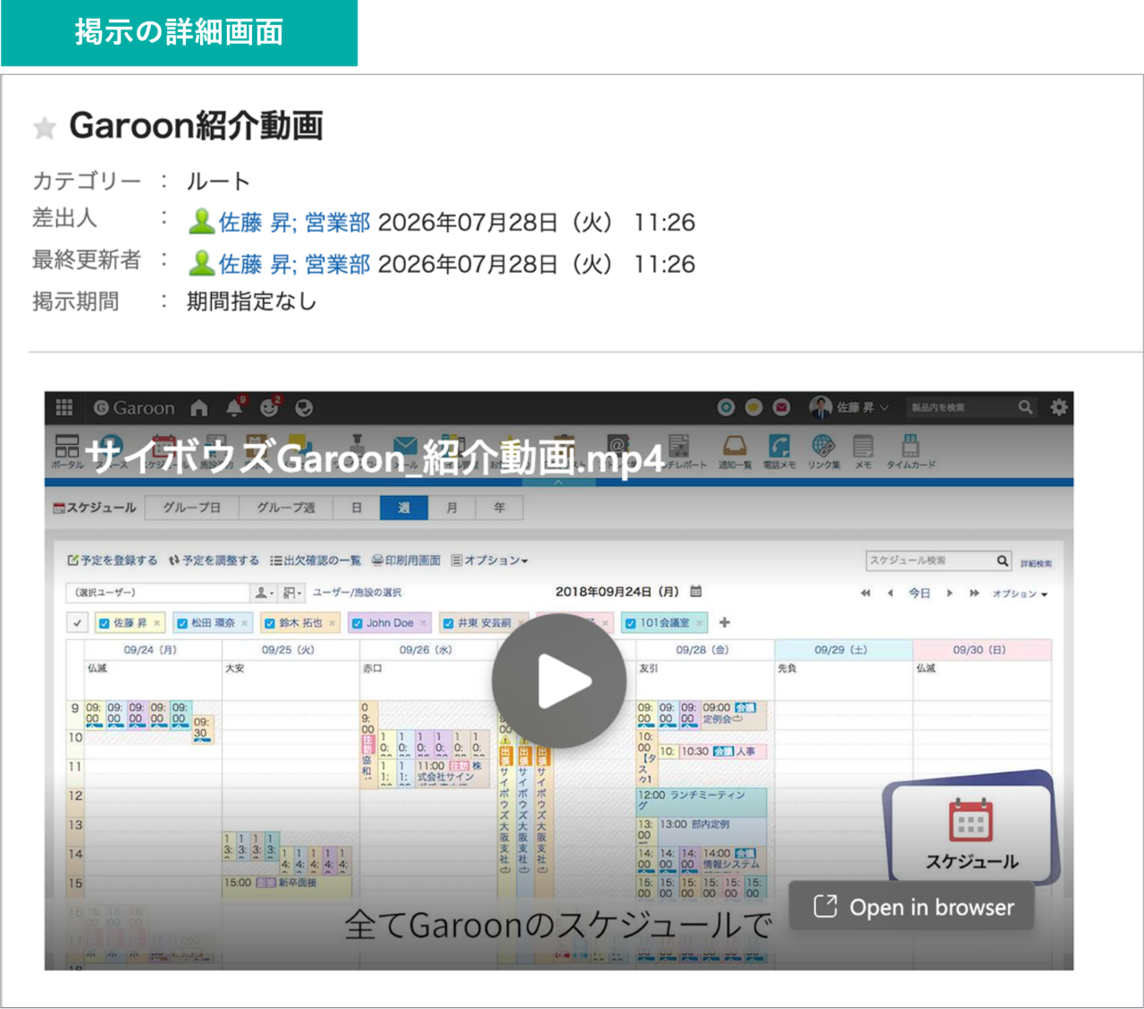The image size is (1144, 1009).
Task: Star the Garoon紹介動画 bulletin
Action: tap(45, 129)
